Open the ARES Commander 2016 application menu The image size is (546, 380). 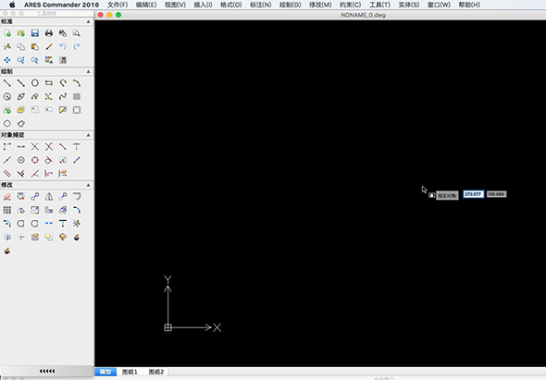tap(62, 5)
